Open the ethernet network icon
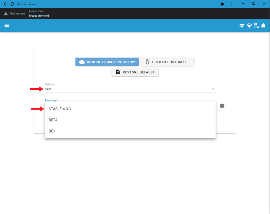270x214 pixels. (256, 26)
